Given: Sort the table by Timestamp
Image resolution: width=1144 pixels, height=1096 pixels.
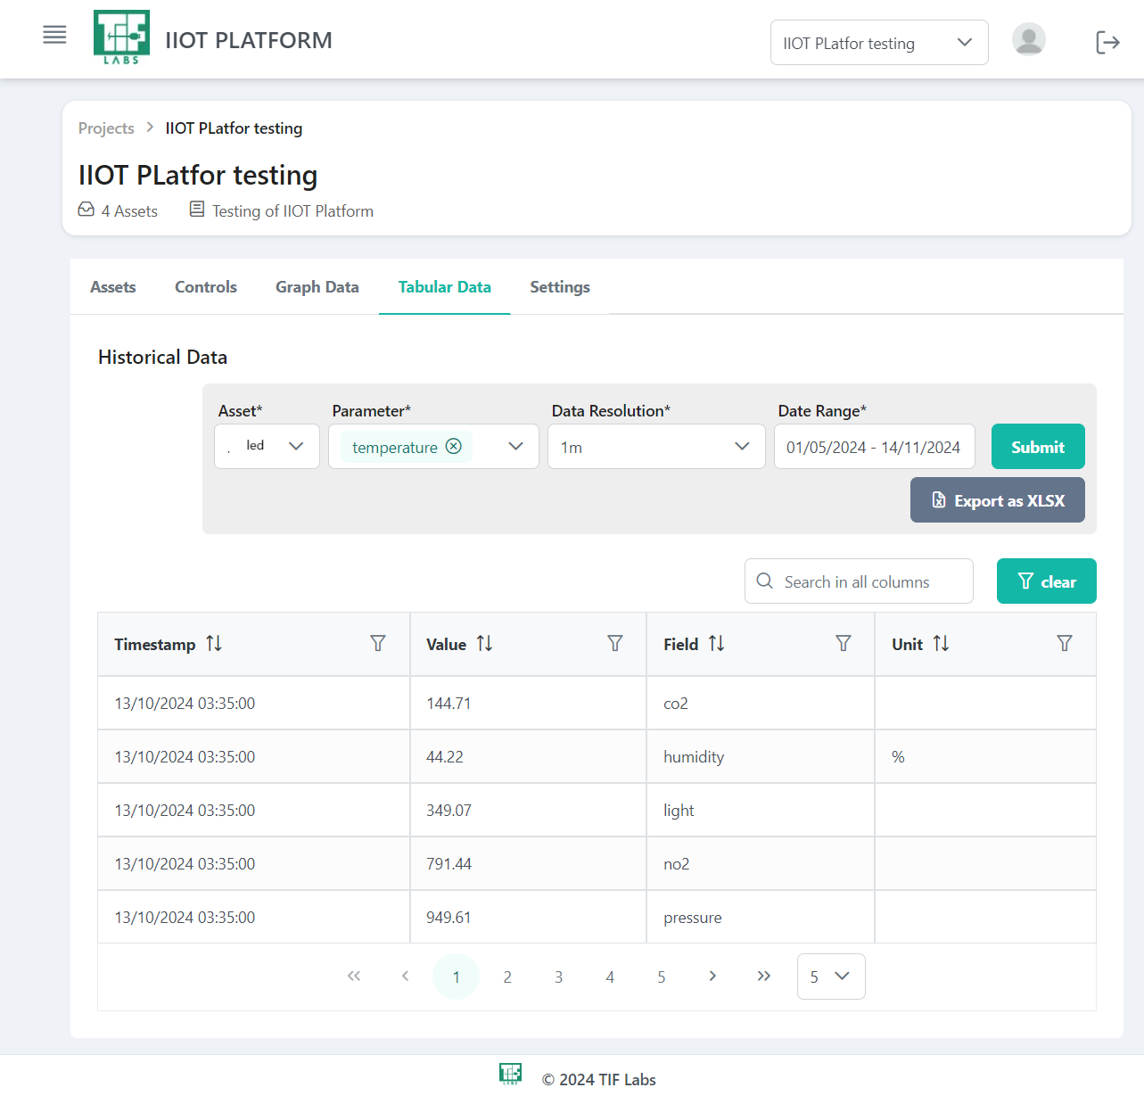Looking at the screenshot, I should [214, 643].
